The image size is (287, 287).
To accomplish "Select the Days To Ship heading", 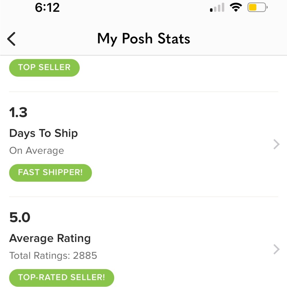I will coord(44,133).
